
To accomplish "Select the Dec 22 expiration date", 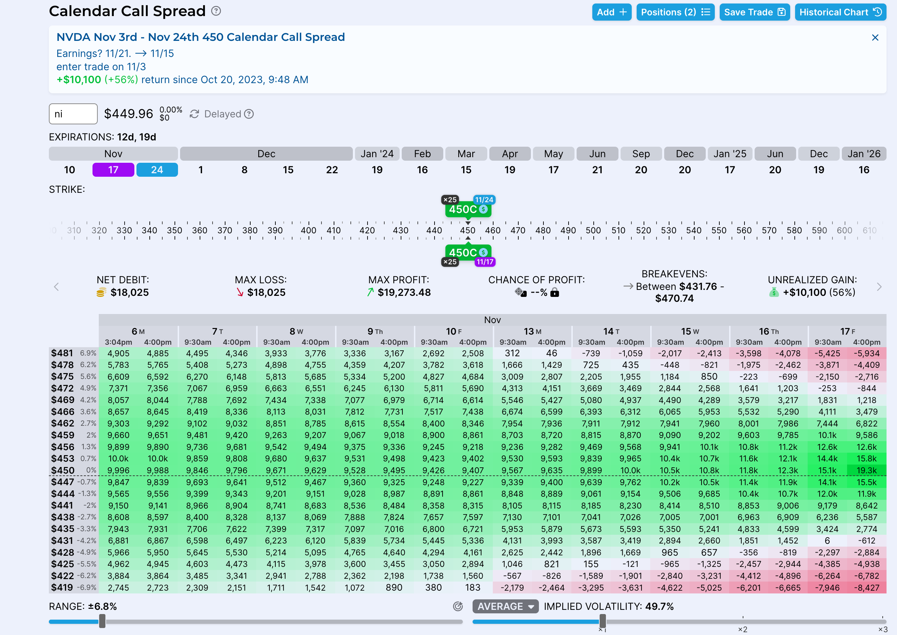I will coord(332,170).
